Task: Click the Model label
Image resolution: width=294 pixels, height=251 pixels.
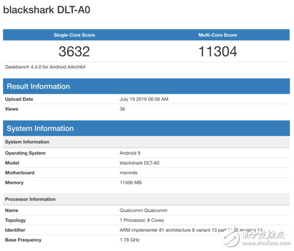Action: coord(12,163)
